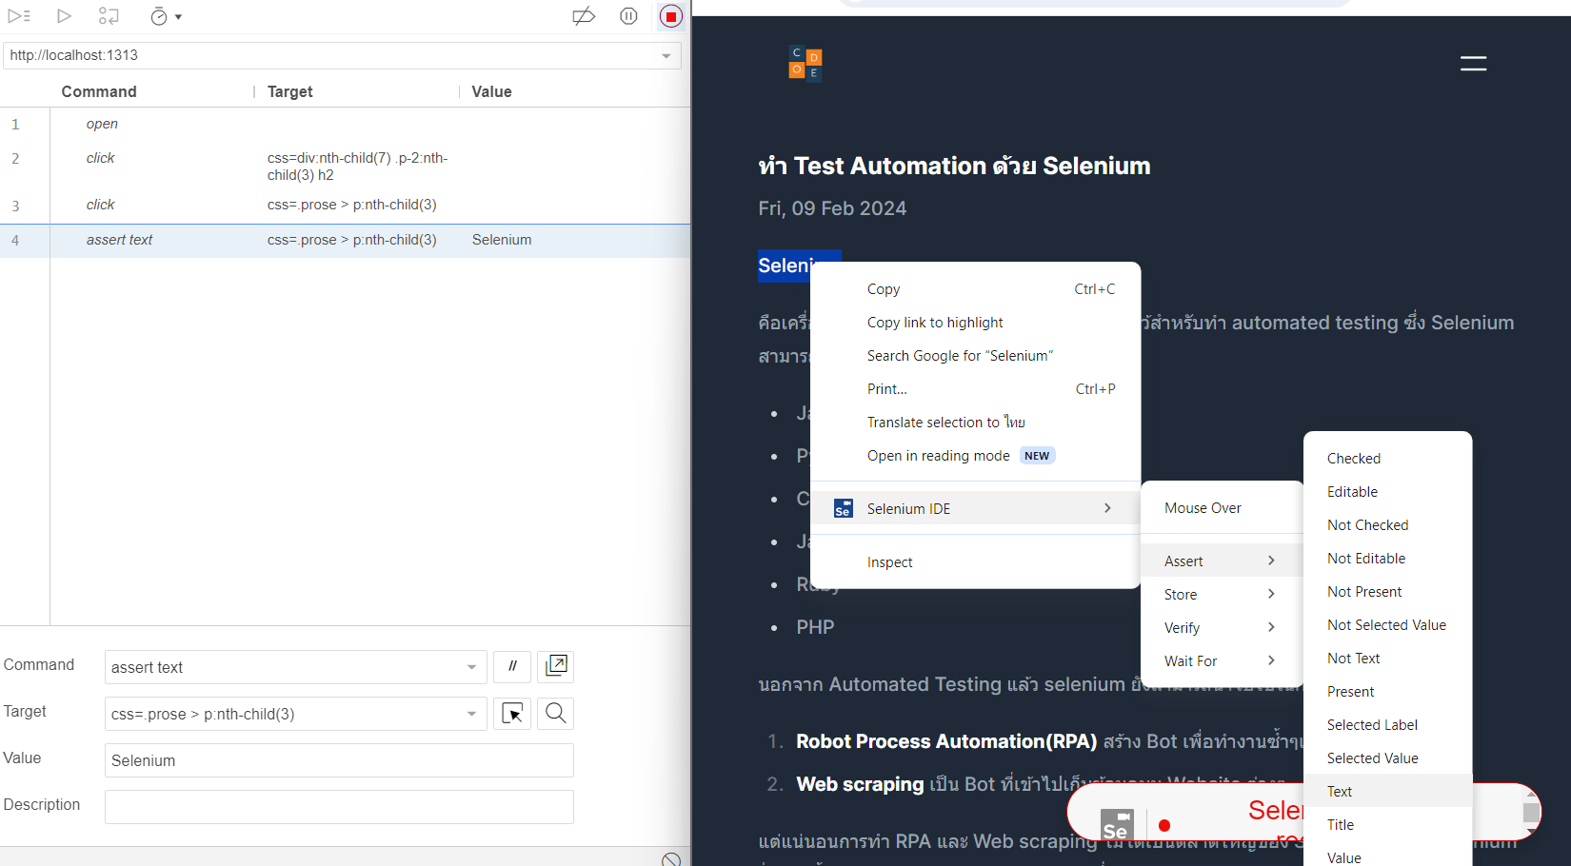
Task: Open the Command combo box dropdown arrow
Action: pyautogui.click(x=471, y=667)
